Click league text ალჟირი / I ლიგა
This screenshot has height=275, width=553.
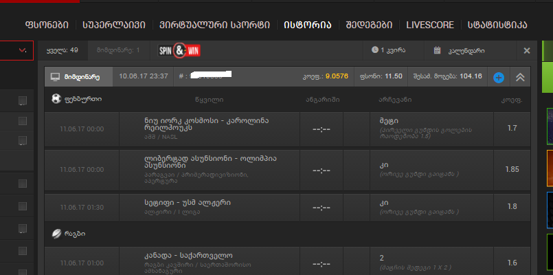pyautogui.click(x=172, y=212)
